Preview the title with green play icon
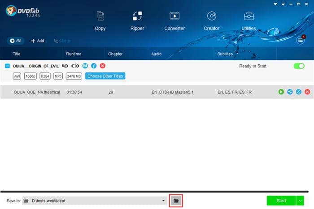Screen dimensions: 314x209 pos(281,92)
